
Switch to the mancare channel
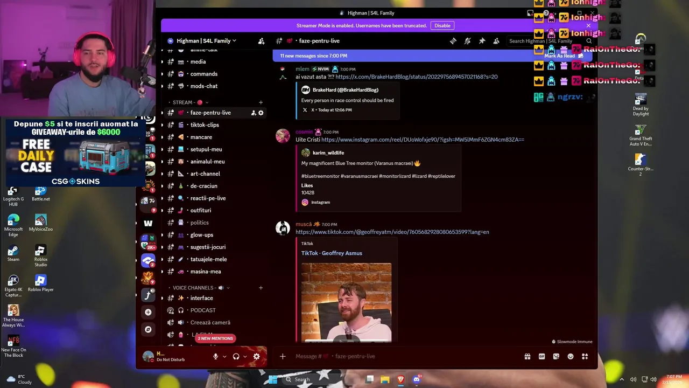coord(215,137)
